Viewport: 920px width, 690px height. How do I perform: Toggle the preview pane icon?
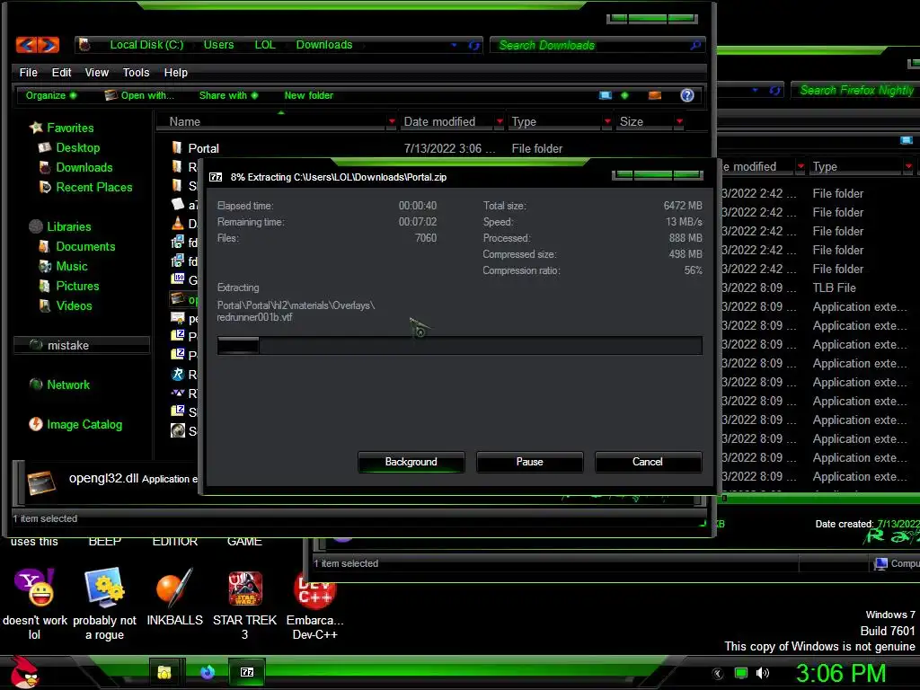click(x=655, y=95)
